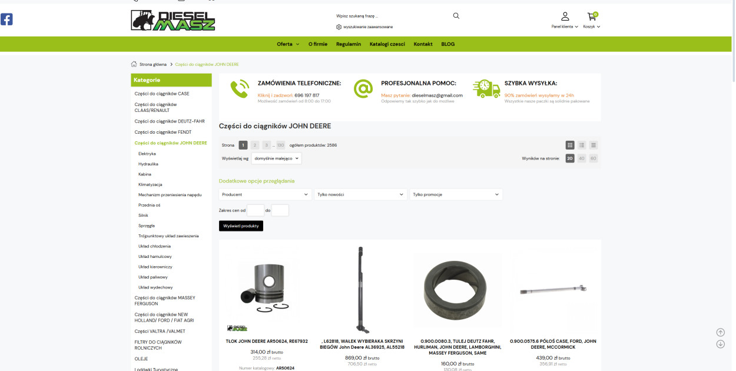Viewport: 736px width, 371px height.
Task: Click the minimum price input field
Action: coord(255,210)
